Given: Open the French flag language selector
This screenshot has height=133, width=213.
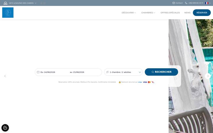Looking at the screenshot, I should pos(208,3).
